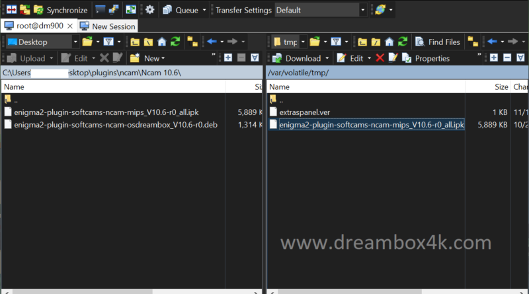The height and width of the screenshot is (294, 529).
Task: Open the console terminal icon
Action: [x=101, y=10]
